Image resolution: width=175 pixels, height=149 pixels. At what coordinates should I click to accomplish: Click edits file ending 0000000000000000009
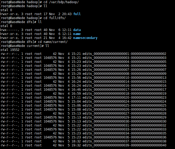pos(125,74)
